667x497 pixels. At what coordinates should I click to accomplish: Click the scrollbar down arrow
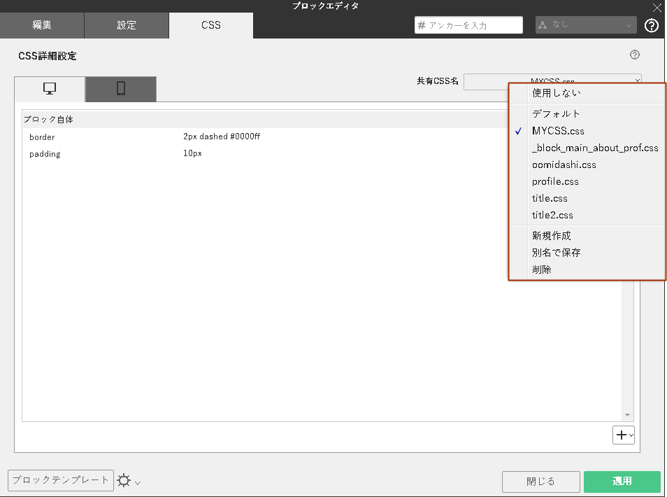(627, 415)
